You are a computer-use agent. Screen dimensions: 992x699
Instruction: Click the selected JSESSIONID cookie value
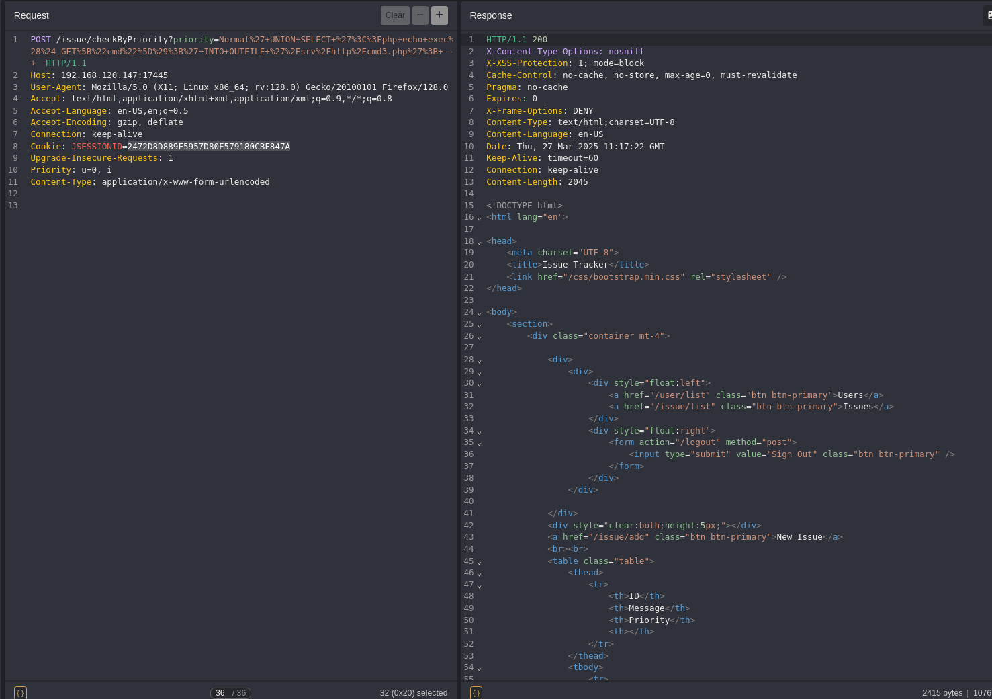(x=209, y=147)
